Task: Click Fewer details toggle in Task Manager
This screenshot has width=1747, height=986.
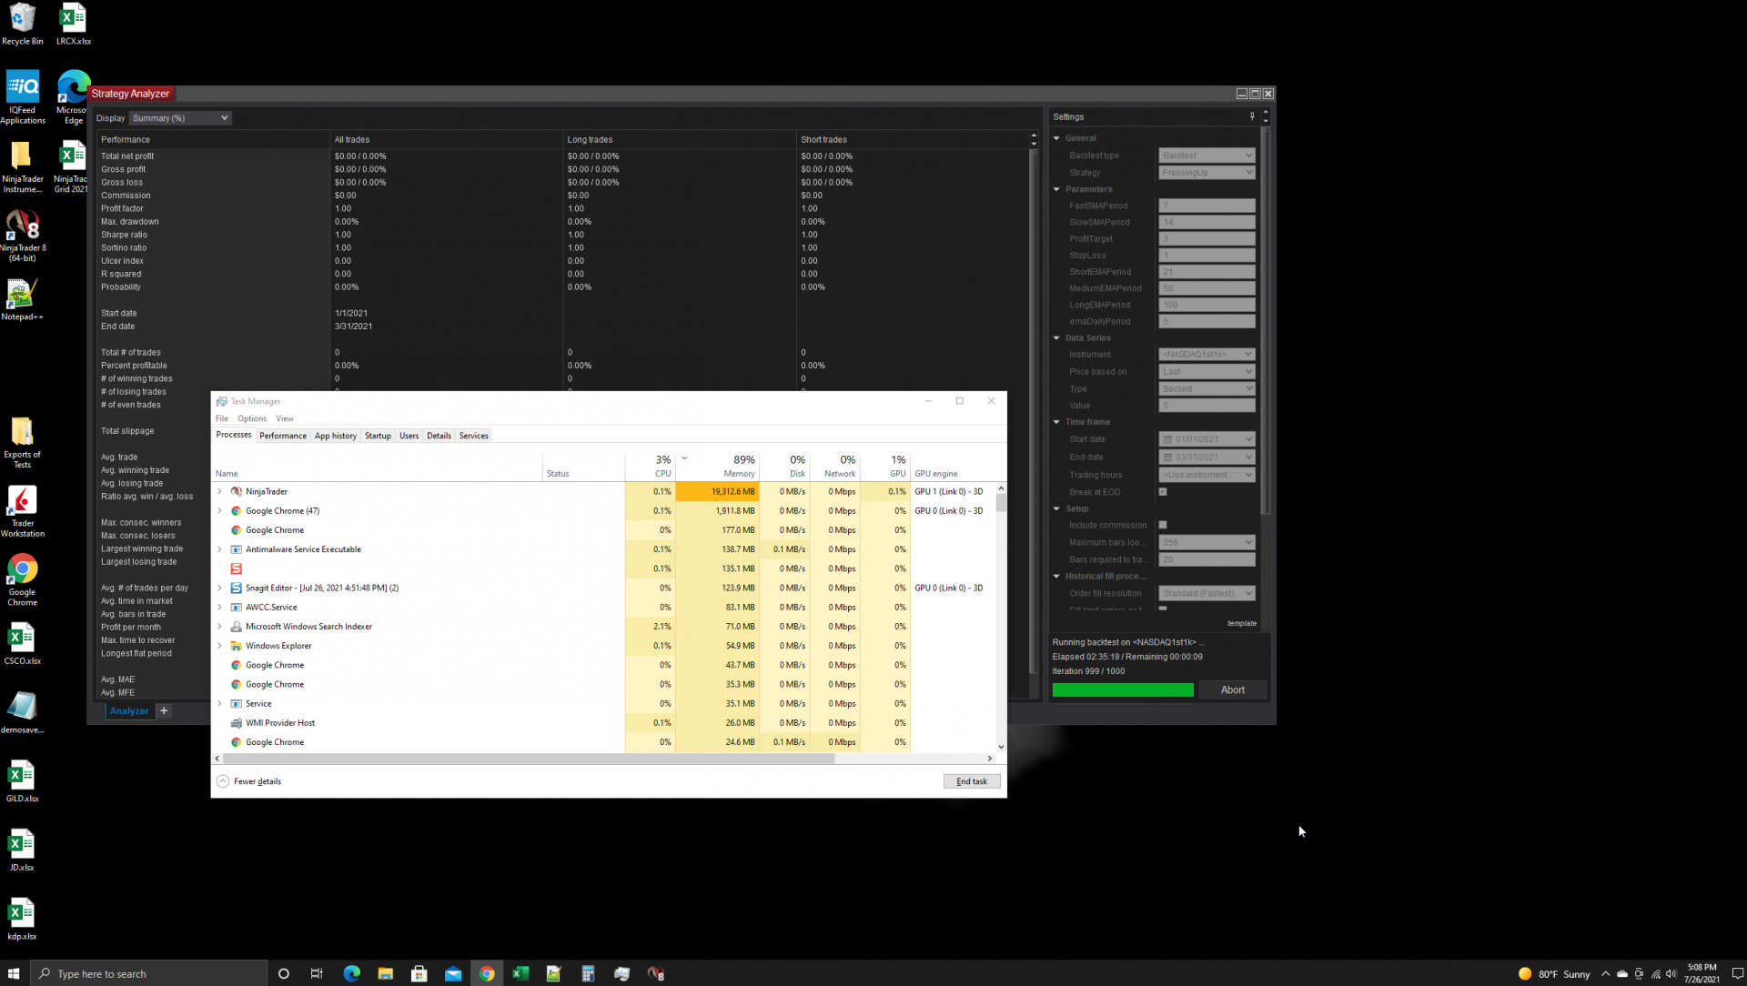Action: point(249,781)
